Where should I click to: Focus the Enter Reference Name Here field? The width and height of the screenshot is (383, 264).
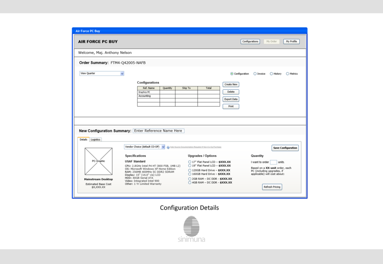159,131
